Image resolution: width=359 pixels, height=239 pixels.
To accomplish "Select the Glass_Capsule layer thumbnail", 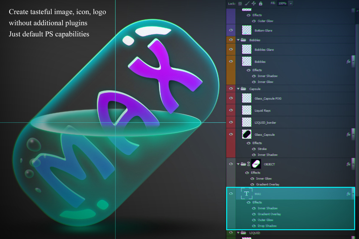I will coord(247,134).
